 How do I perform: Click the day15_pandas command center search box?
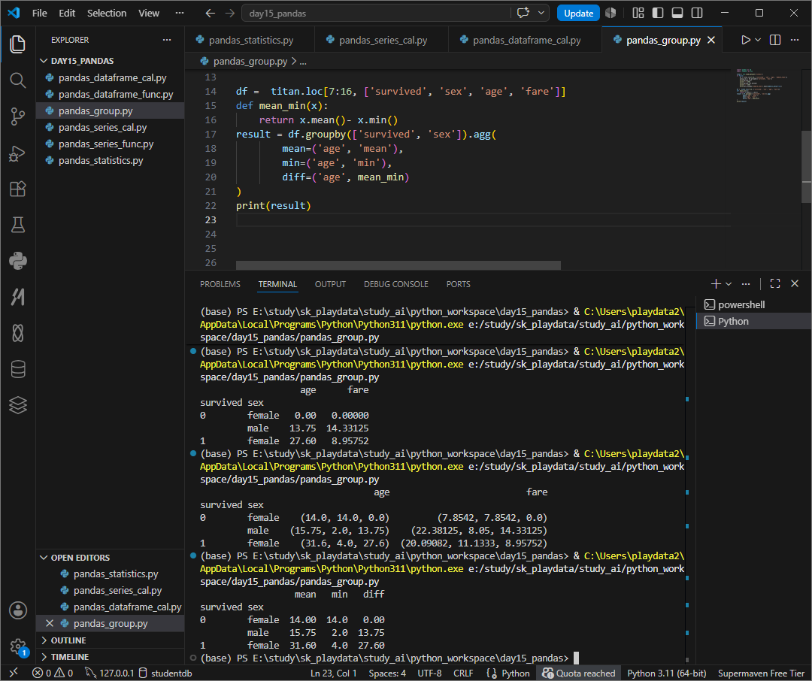coord(376,13)
